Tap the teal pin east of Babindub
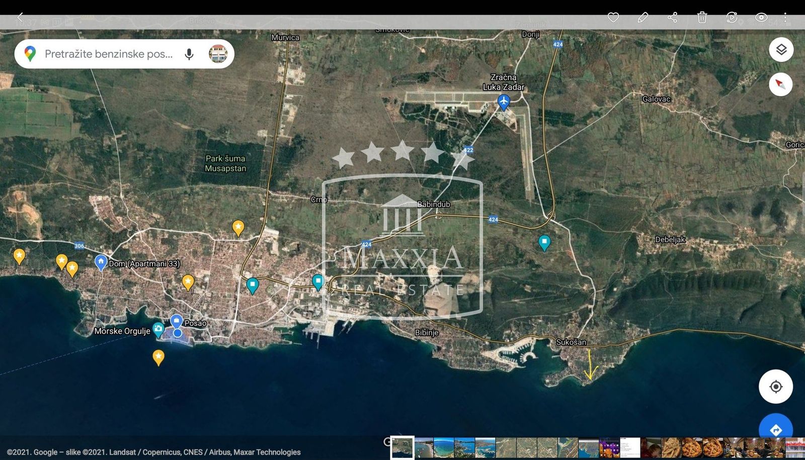The width and height of the screenshot is (805, 460). coord(544,243)
